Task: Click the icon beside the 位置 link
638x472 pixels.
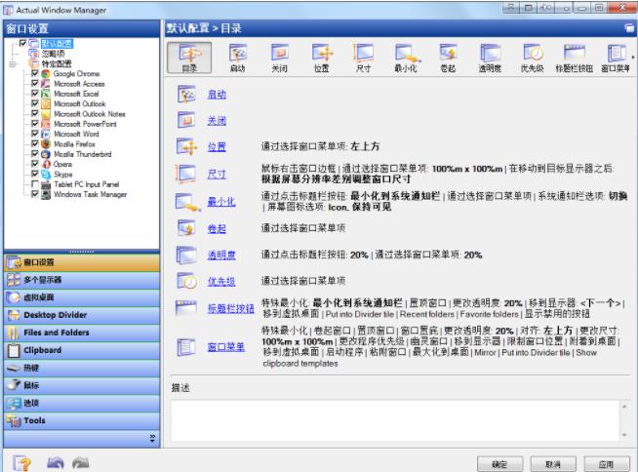Action: pos(186,146)
